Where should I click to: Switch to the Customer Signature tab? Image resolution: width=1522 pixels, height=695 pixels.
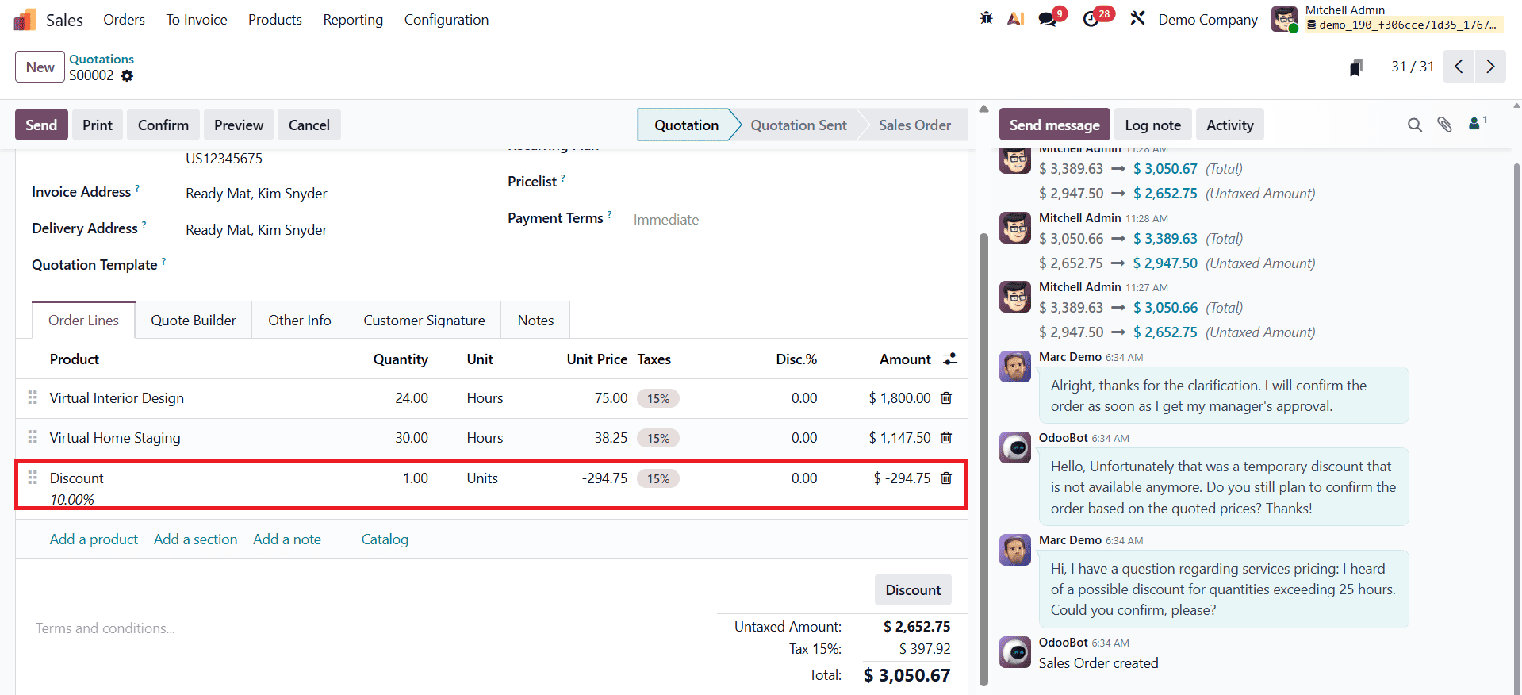(424, 321)
